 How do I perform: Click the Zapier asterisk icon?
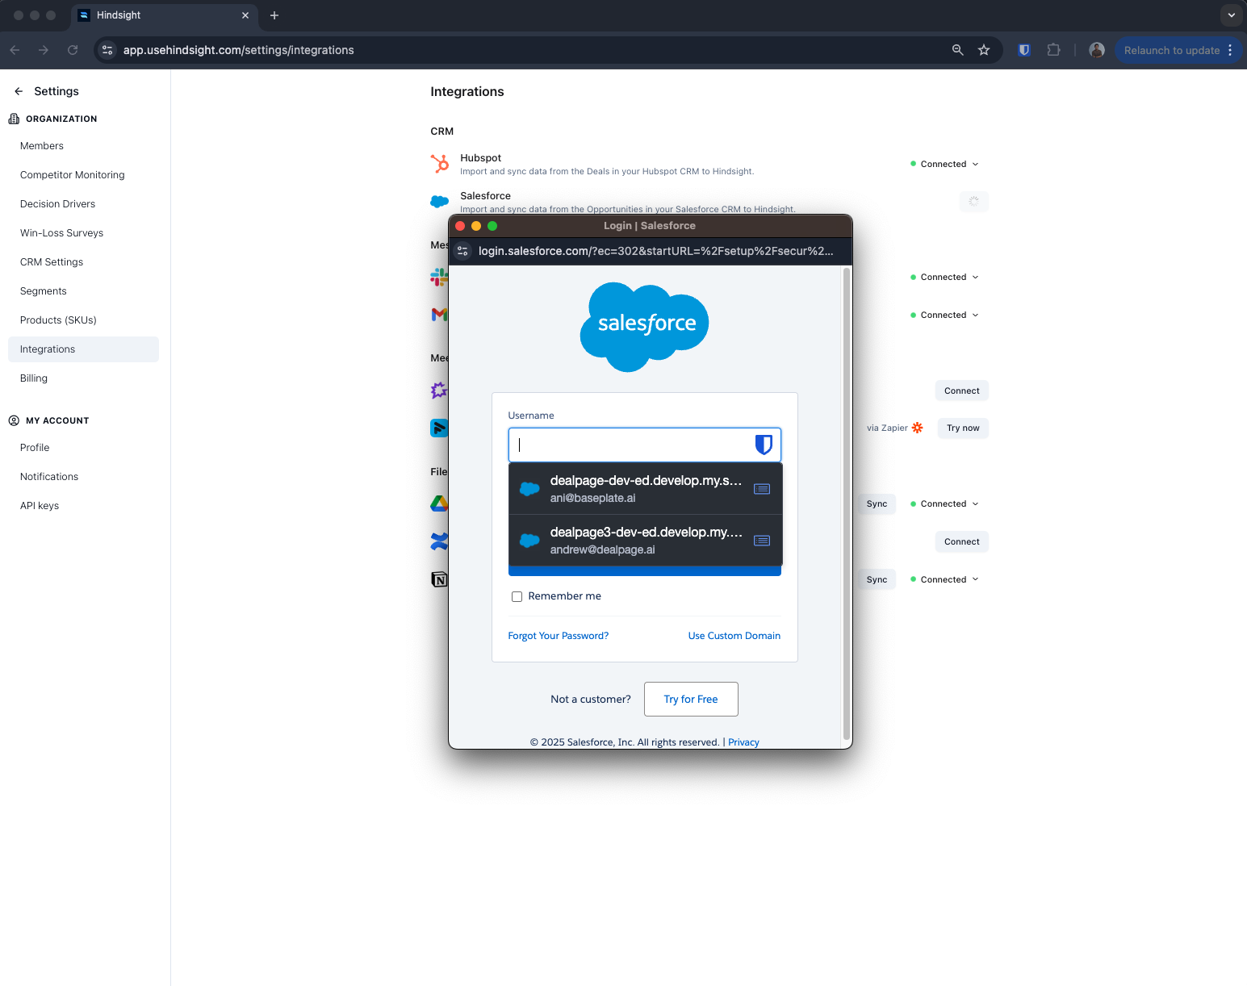(x=917, y=428)
